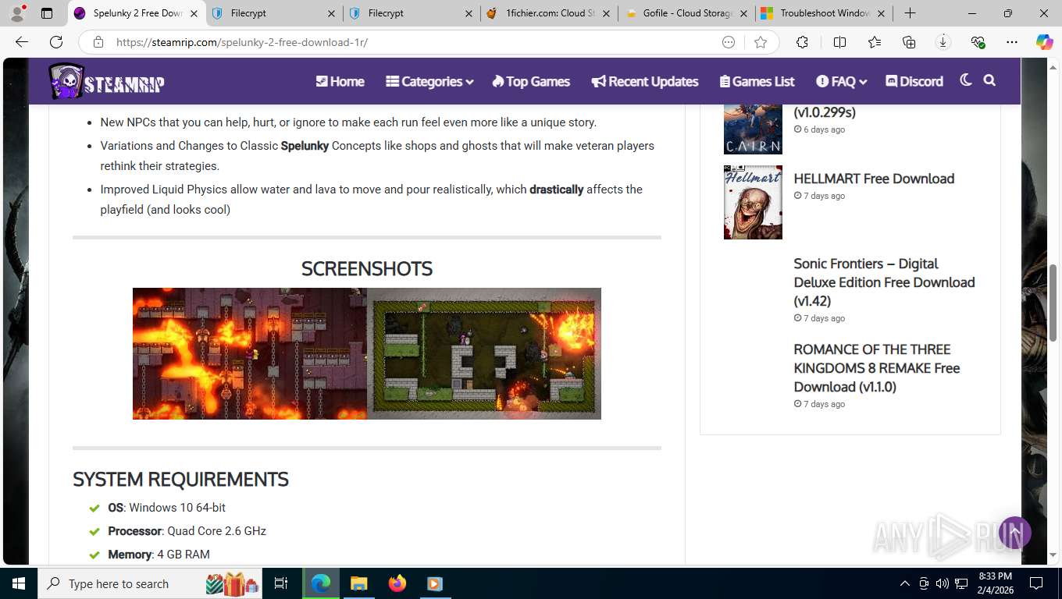1062x599 pixels.
Task: Open the profile avatar icon
Action: pyautogui.click(x=17, y=13)
